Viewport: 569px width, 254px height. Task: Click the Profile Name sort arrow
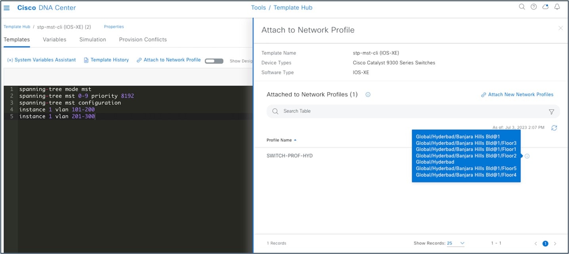click(295, 140)
